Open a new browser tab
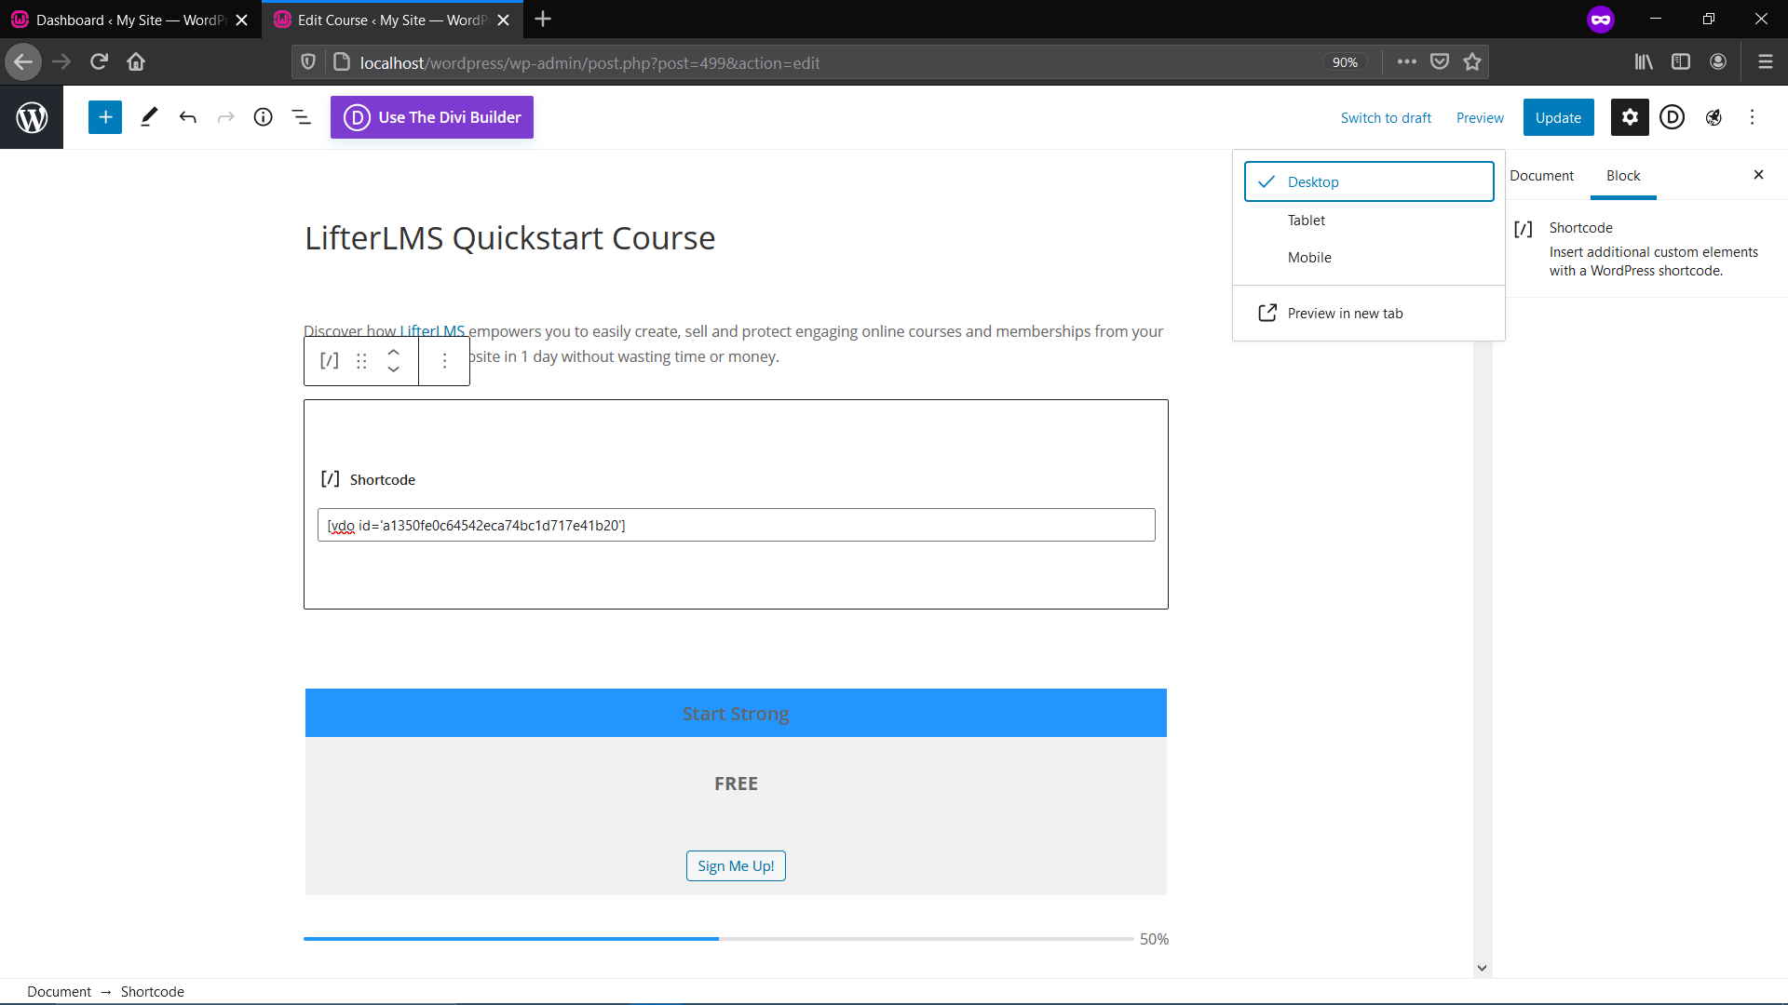The width and height of the screenshot is (1788, 1005). click(x=543, y=20)
